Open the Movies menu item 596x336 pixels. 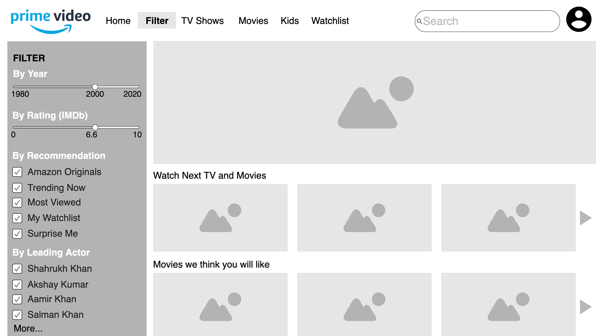coord(253,21)
